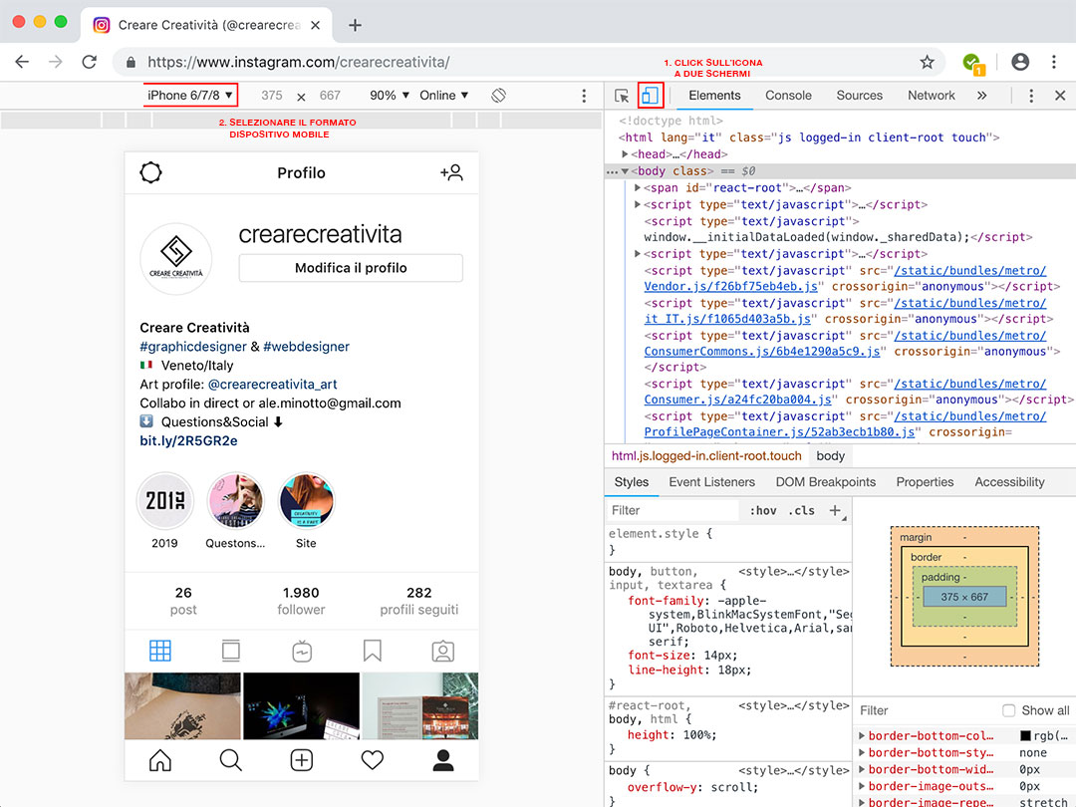Click the browser address bar URL

pos(299,62)
